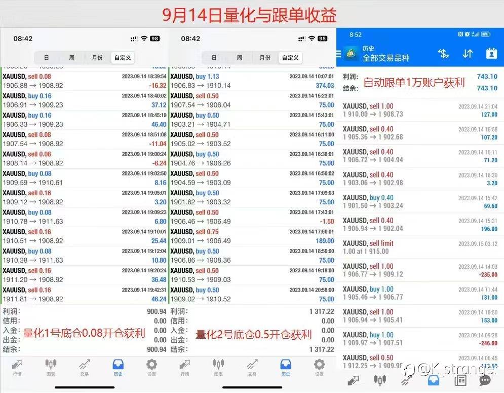Image resolution: width=504 pixels, height=393 pixels.
Task: Open buy 0.08 trade with profit 8.16
Action: point(85,178)
